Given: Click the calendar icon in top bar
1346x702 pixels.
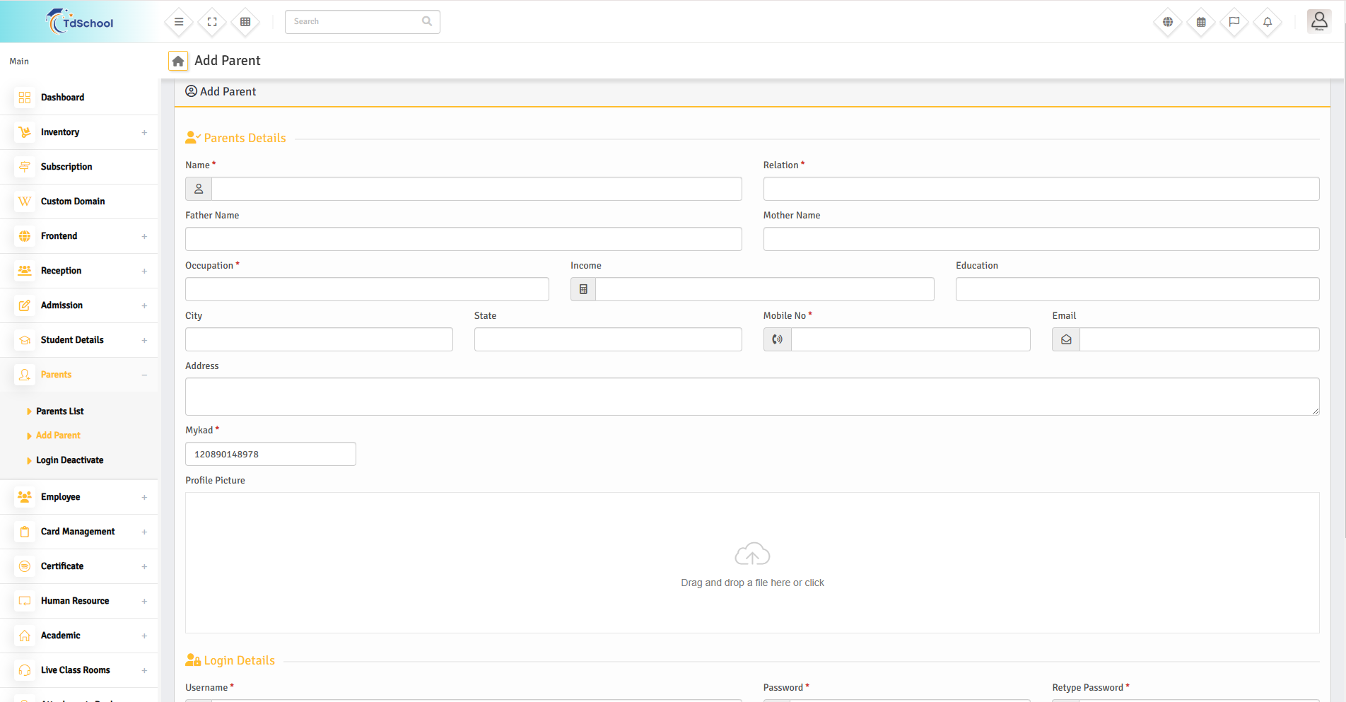Looking at the screenshot, I should (1201, 22).
